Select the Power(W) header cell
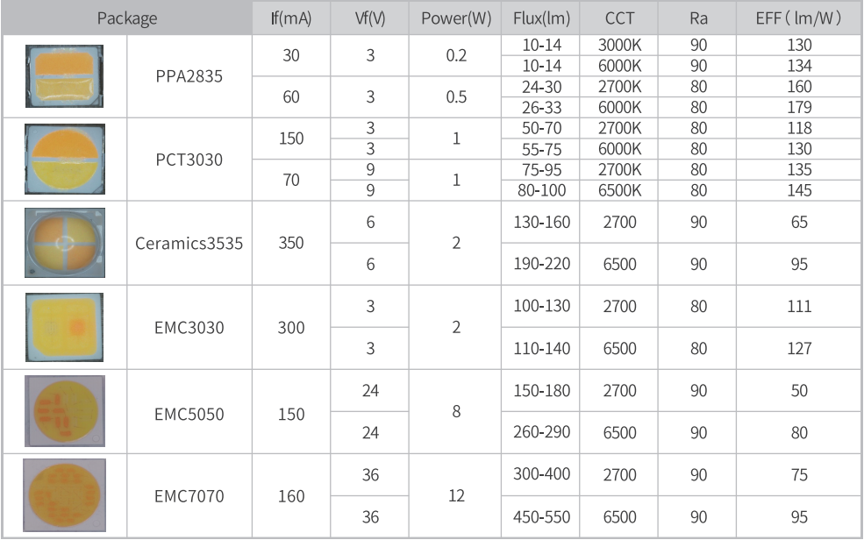864x540 pixels. 455,18
